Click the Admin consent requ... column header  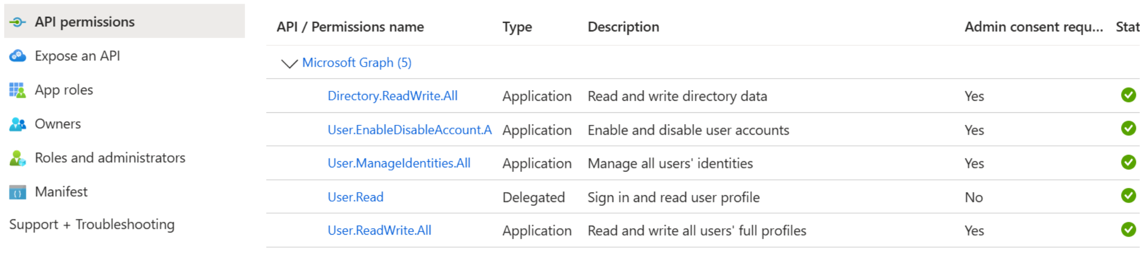1033,27
